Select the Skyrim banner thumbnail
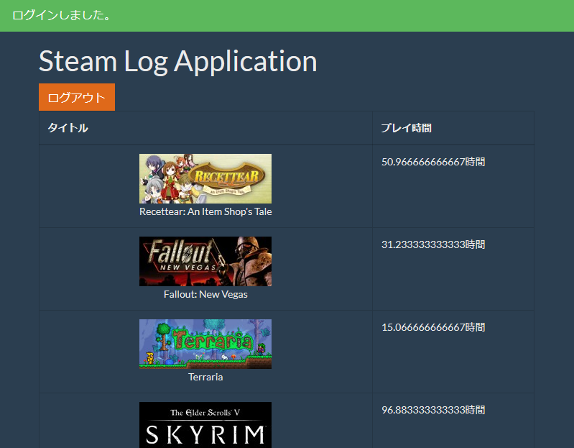 point(205,425)
